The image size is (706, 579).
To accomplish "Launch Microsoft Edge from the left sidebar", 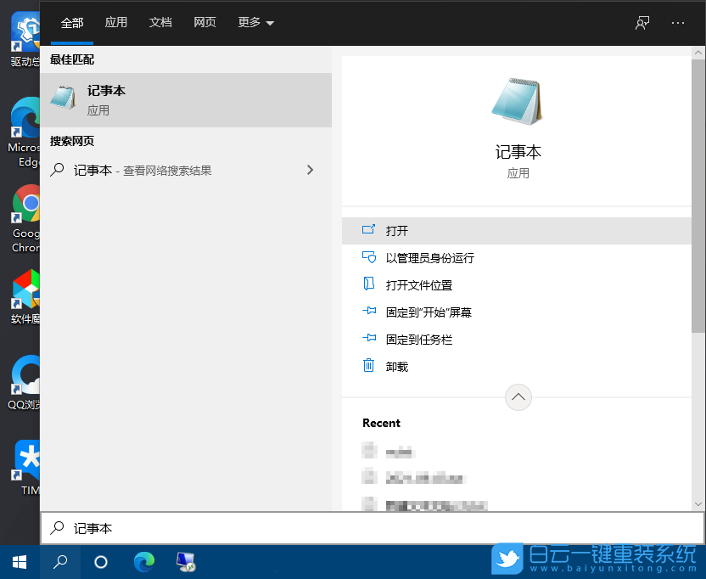I will click(25, 119).
